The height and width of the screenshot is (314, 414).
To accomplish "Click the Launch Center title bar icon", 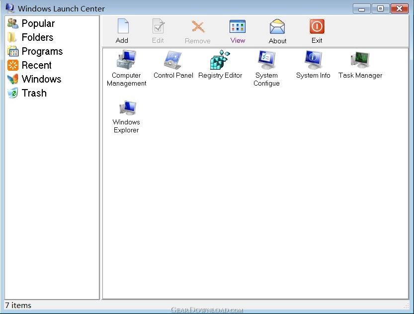I will click(10, 8).
